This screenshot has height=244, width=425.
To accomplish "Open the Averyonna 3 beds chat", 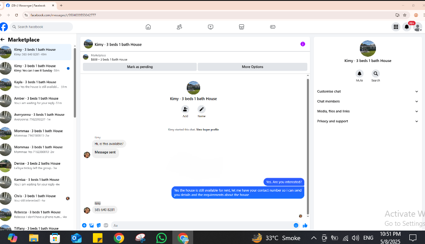I will pos(36,117).
